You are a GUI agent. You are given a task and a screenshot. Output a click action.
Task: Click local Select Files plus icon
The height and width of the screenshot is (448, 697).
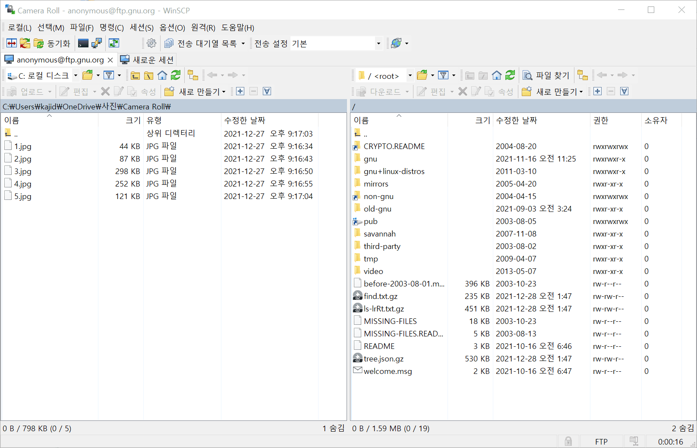pos(240,91)
